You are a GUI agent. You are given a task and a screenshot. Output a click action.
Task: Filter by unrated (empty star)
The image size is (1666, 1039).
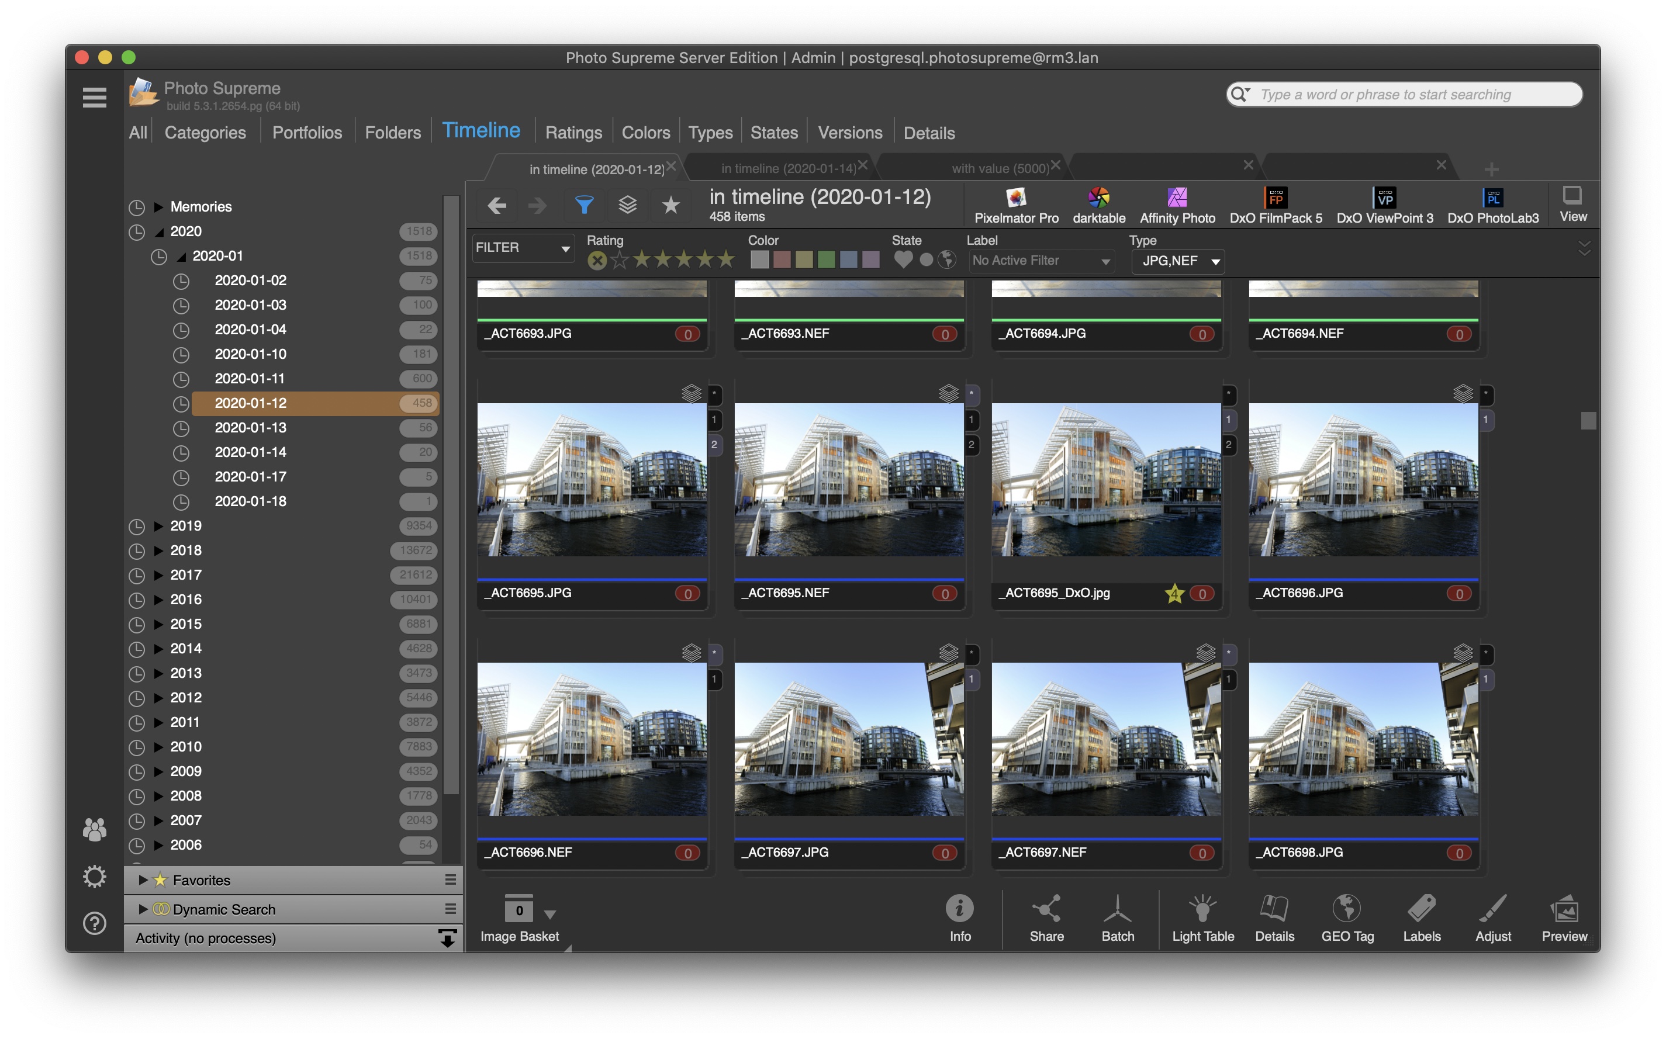(620, 261)
